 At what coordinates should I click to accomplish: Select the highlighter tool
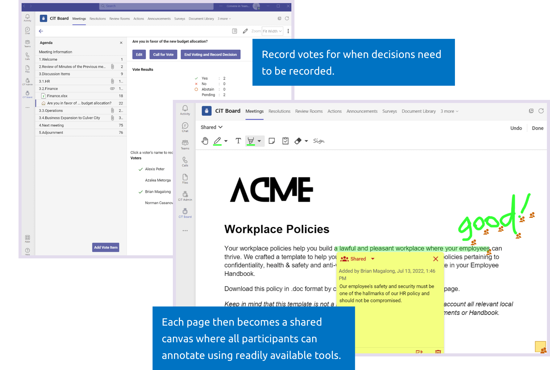(251, 141)
